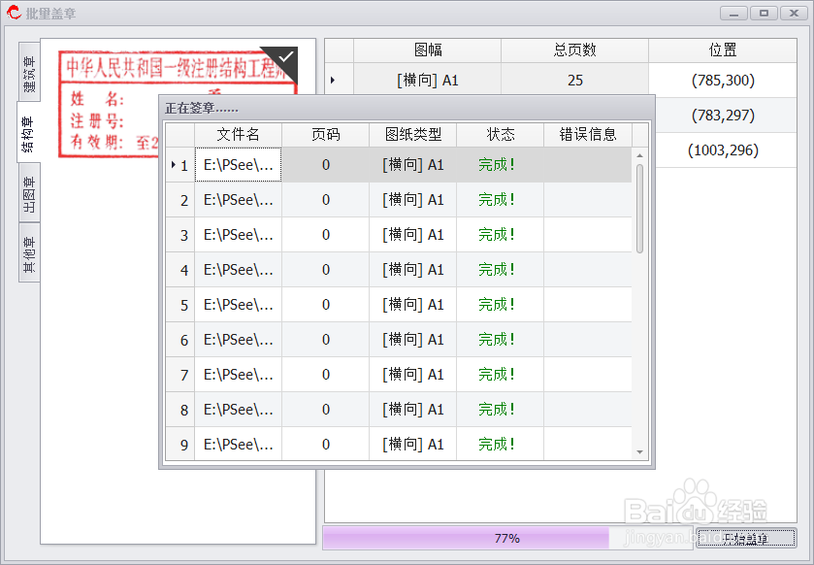Click 完成! status in row 2

[x=497, y=200]
